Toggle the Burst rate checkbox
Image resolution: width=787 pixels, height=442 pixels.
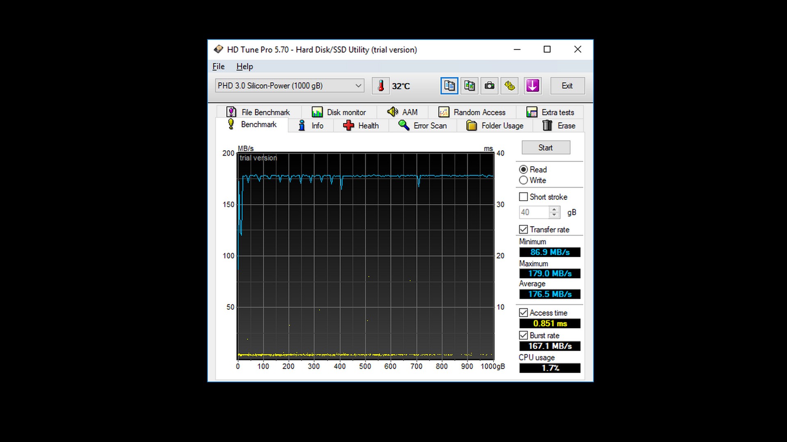tap(523, 335)
